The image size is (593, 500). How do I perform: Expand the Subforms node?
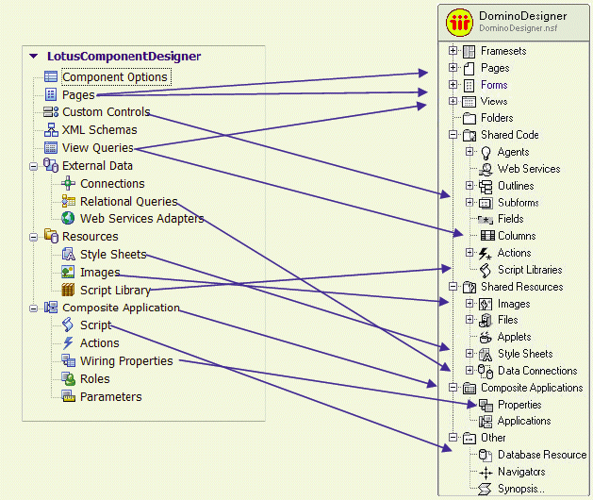tap(469, 202)
